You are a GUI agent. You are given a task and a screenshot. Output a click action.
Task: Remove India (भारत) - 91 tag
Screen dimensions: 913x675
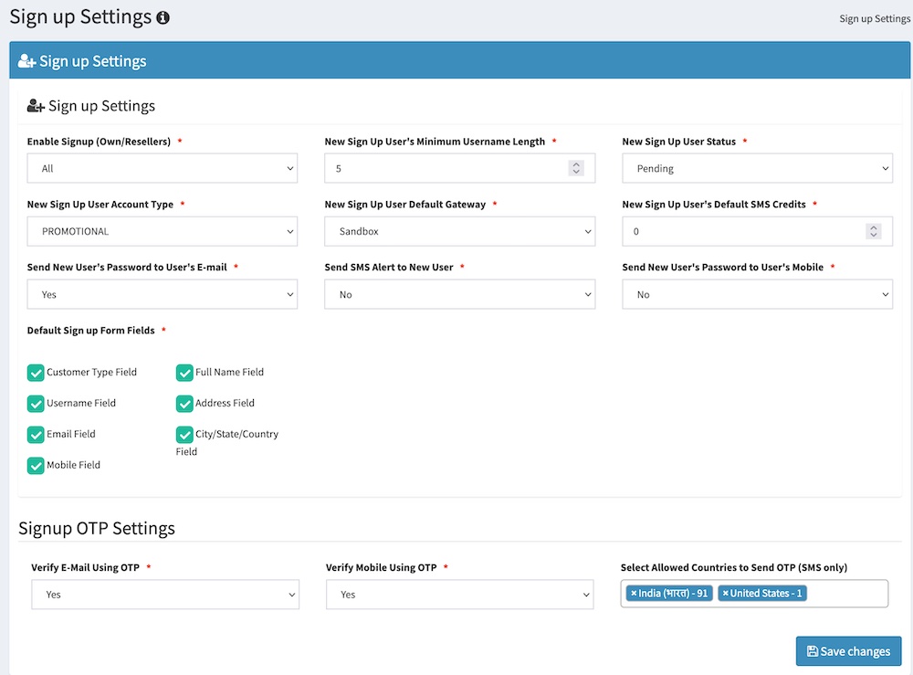pyautogui.click(x=634, y=593)
